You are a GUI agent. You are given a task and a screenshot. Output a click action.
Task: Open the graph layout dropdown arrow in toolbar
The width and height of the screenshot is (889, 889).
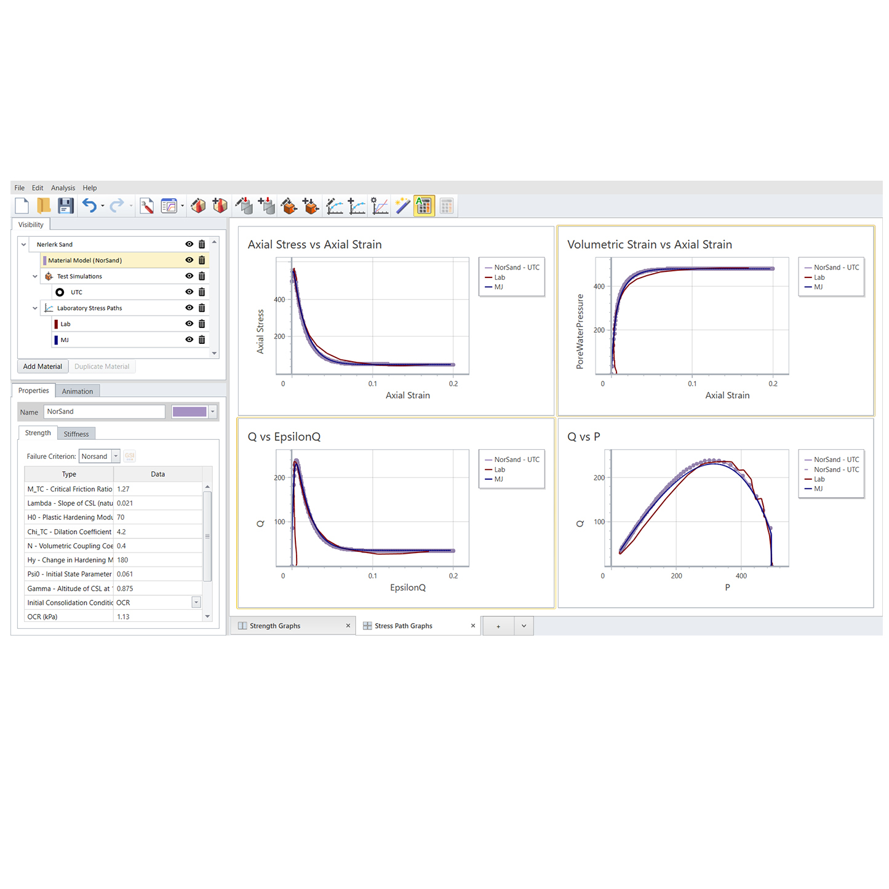tap(182, 206)
